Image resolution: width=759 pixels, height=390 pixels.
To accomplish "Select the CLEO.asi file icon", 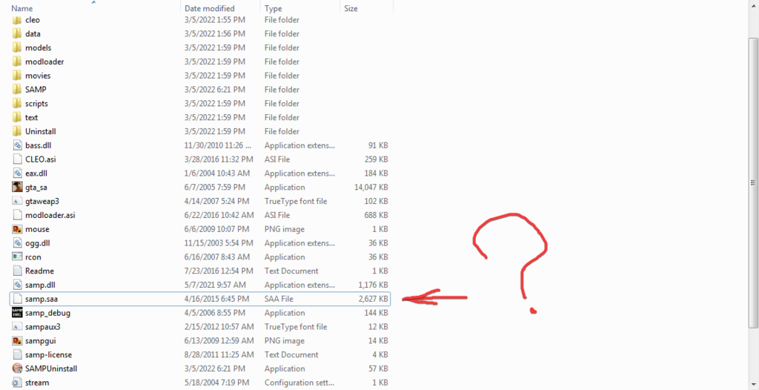I will tap(17, 159).
